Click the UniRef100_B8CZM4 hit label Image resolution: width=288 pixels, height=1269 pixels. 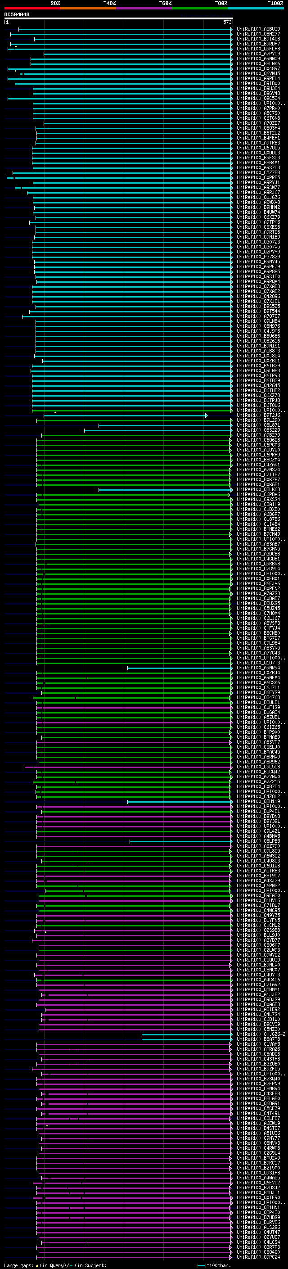point(258,460)
